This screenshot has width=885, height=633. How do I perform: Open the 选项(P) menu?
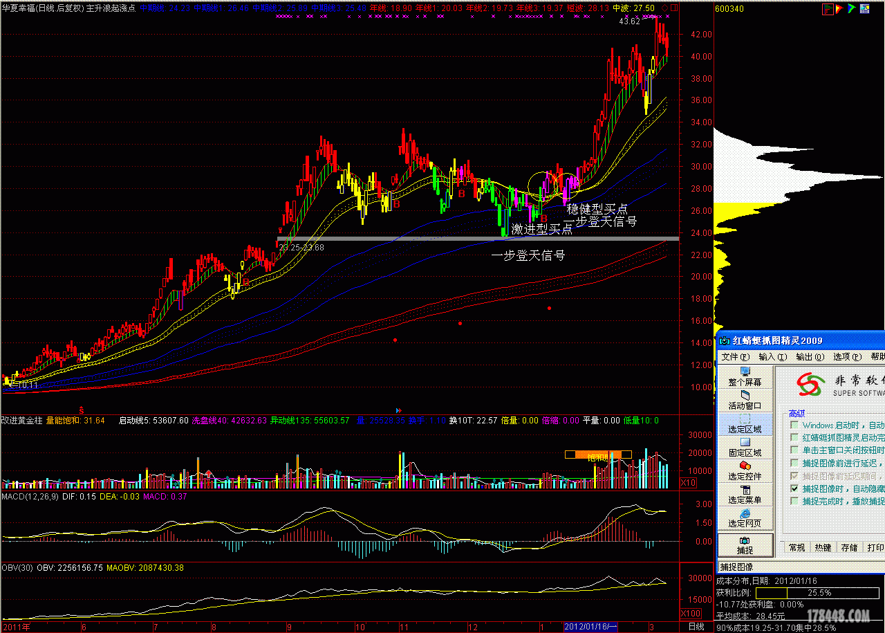click(847, 357)
